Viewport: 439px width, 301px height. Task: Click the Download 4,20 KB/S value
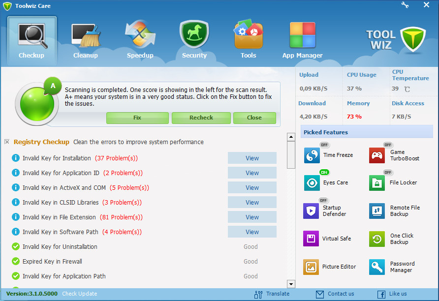click(x=314, y=117)
